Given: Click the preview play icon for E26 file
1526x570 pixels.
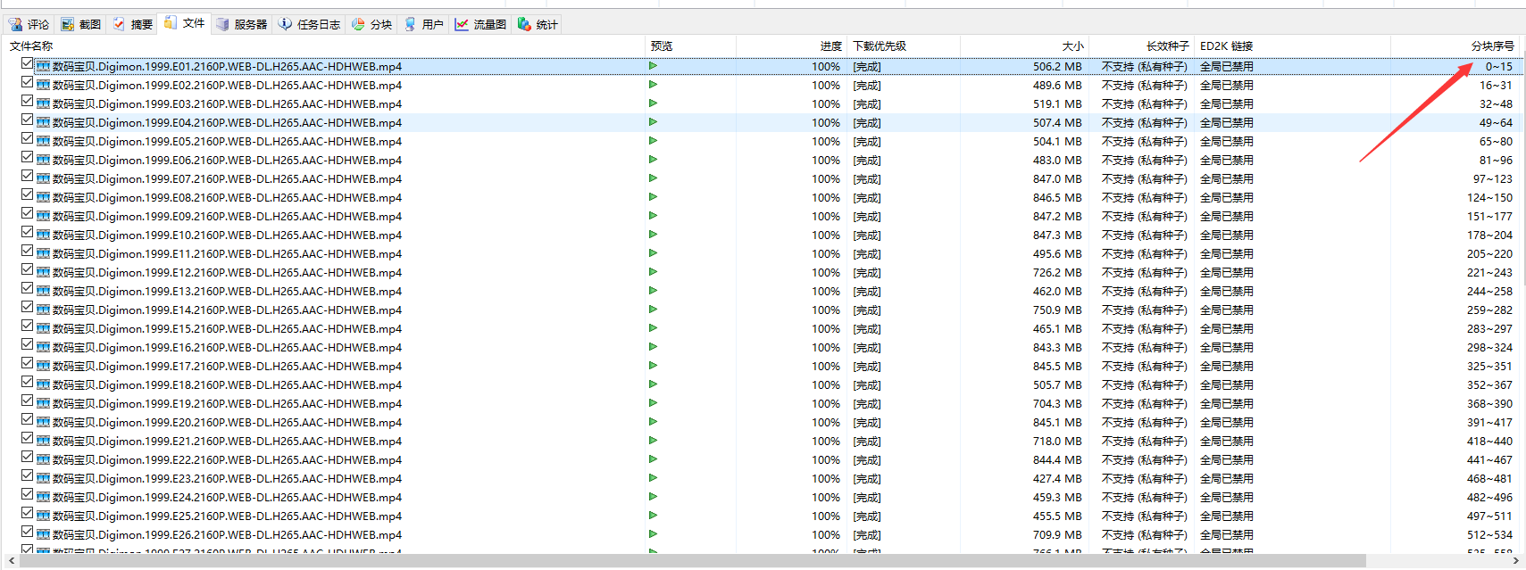Looking at the screenshot, I should [653, 534].
